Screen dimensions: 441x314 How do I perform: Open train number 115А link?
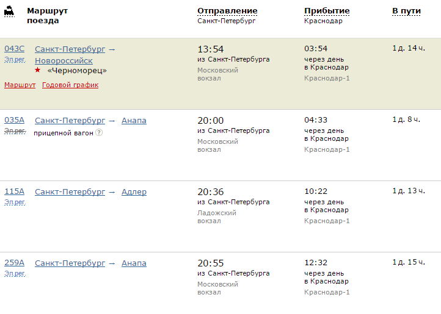[x=15, y=191]
